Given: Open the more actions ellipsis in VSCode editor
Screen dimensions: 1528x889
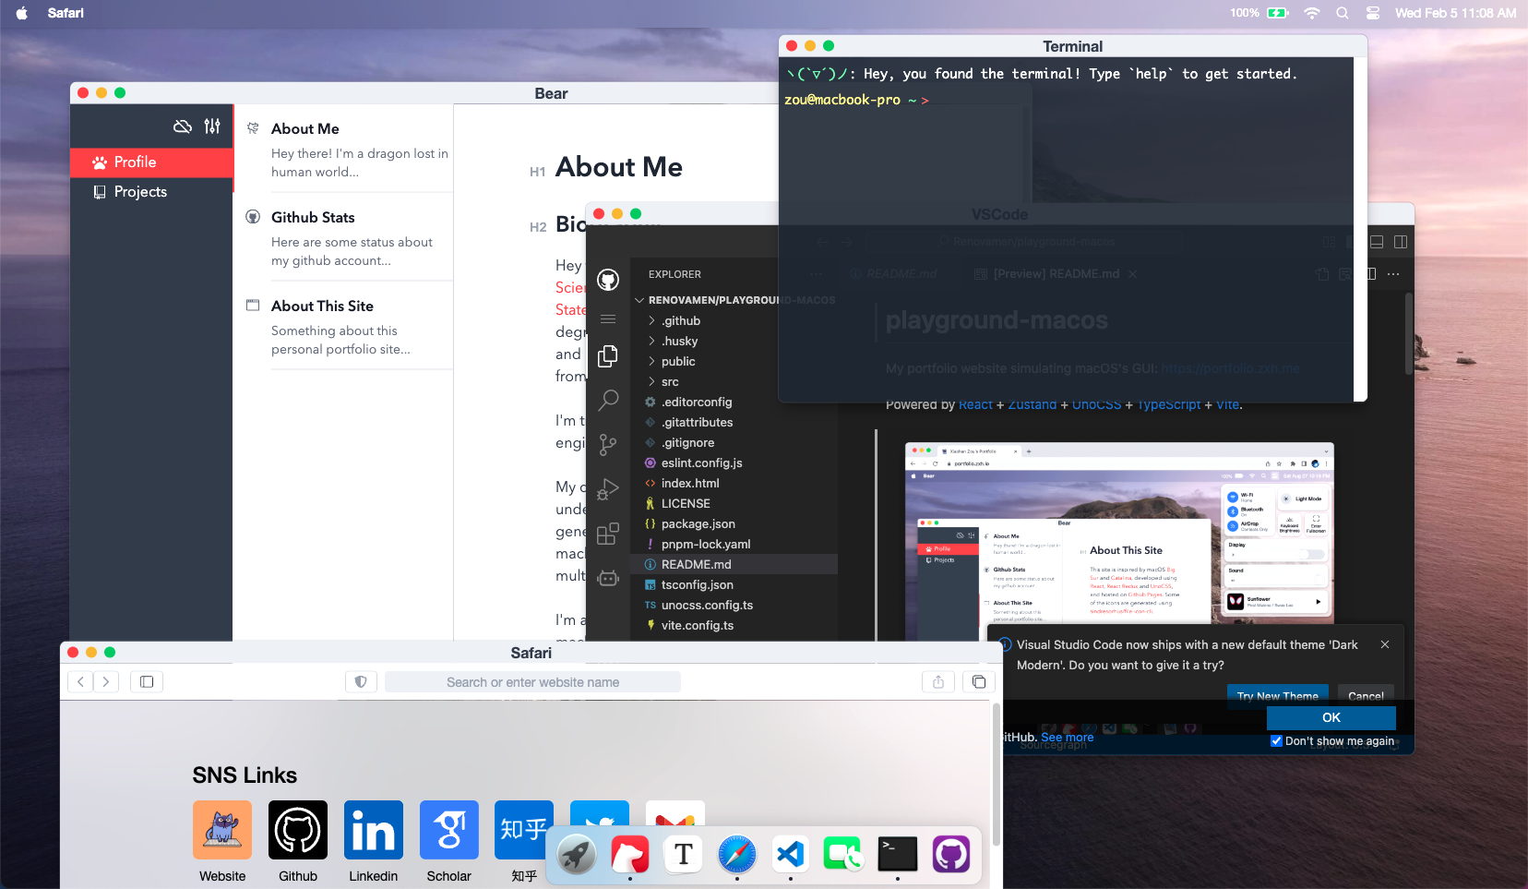Looking at the screenshot, I should point(1393,274).
